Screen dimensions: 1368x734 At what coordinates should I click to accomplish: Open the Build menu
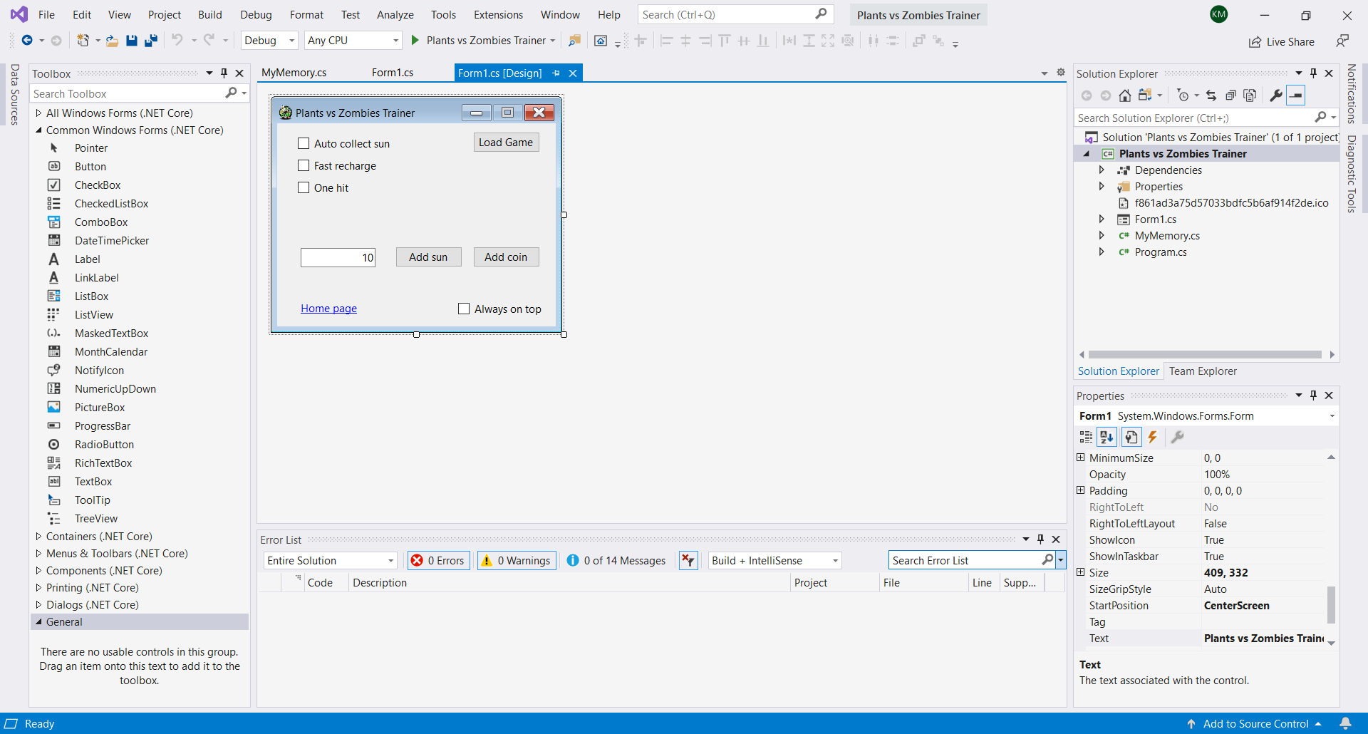tap(210, 14)
